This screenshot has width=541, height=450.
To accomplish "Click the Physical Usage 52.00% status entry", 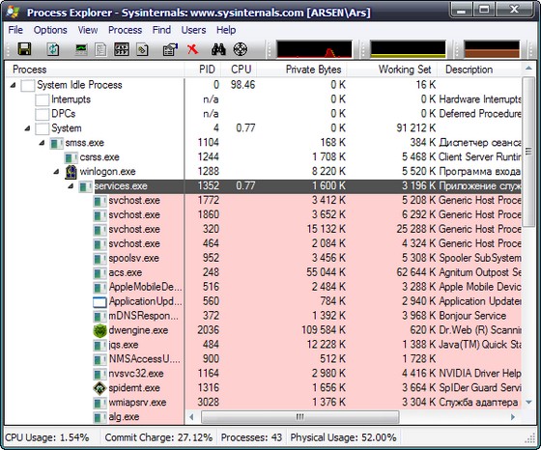I will pyautogui.click(x=343, y=437).
